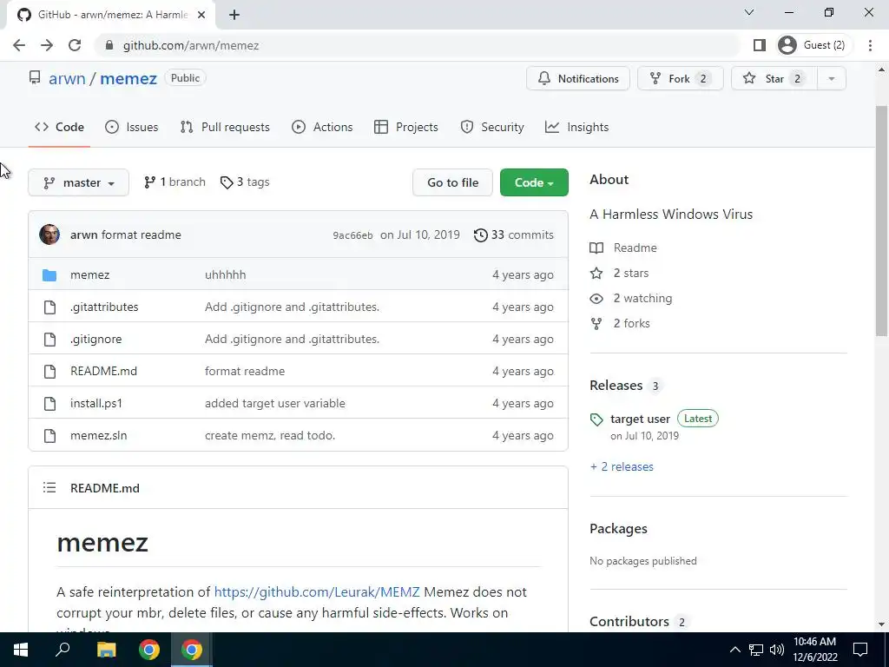Screen dimensions: 889x667
Task: Expand the green Code dropdown
Action: [534, 182]
